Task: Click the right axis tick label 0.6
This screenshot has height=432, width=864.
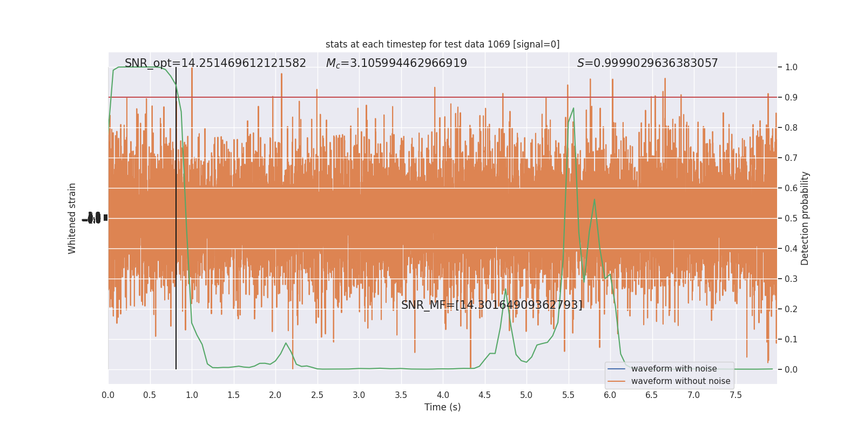Action: pos(791,188)
